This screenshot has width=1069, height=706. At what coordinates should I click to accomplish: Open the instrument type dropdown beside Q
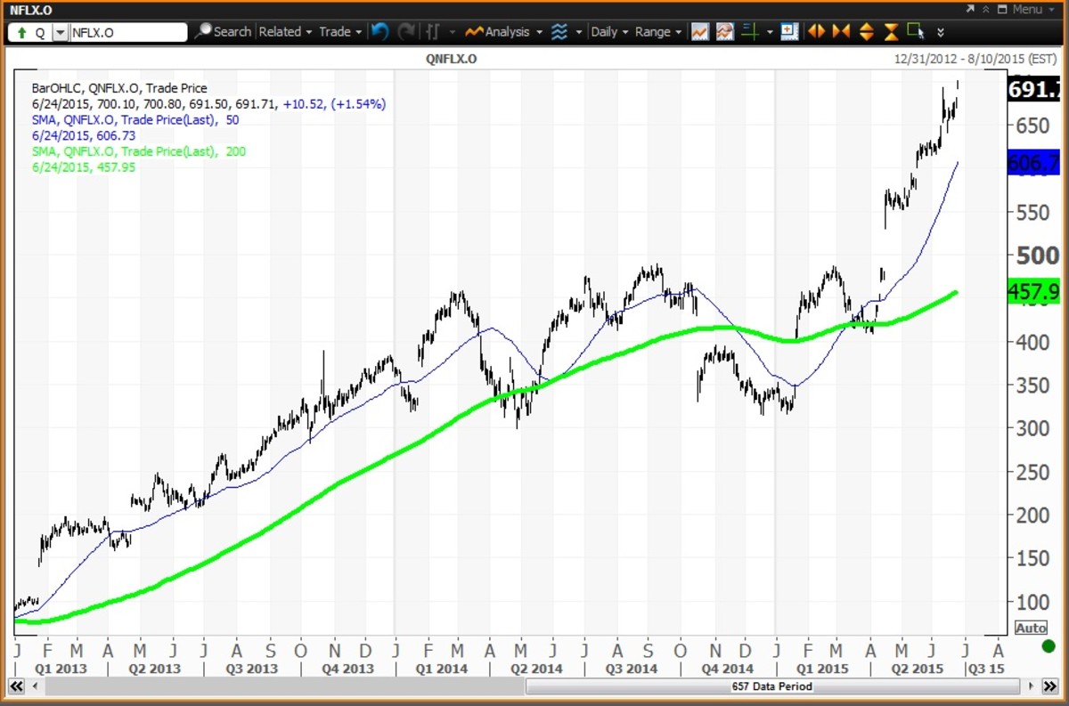61,32
